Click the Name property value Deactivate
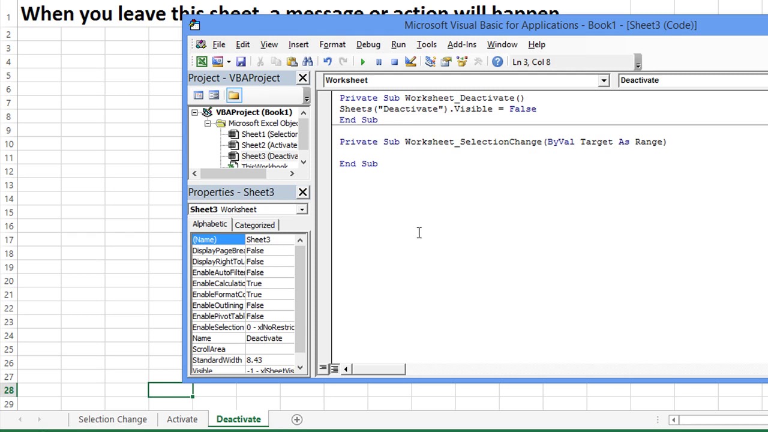The height and width of the screenshot is (432, 768). [x=269, y=338]
